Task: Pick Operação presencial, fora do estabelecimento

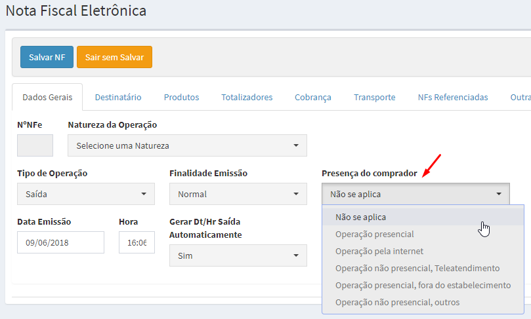Action: click(x=423, y=285)
